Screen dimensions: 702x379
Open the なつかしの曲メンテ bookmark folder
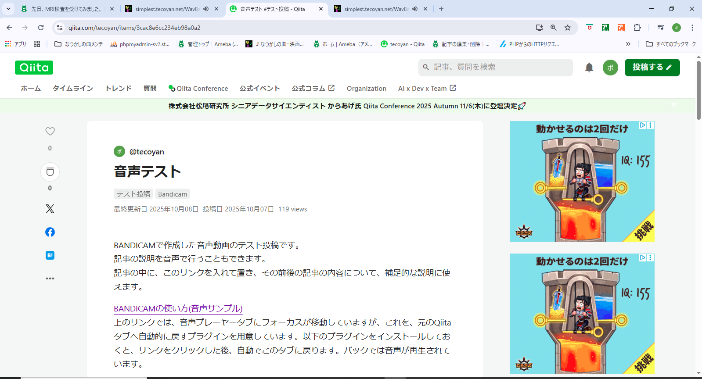tap(79, 44)
